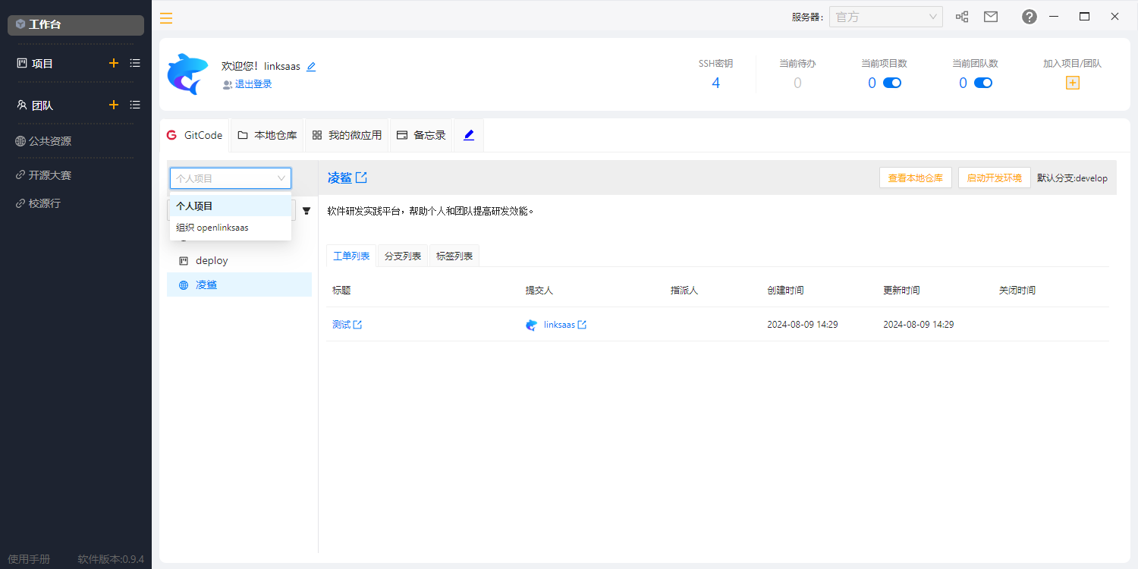This screenshot has width=1138, height=569.
Task: Click the 标题 column header
Action: (x=341, y=291)
